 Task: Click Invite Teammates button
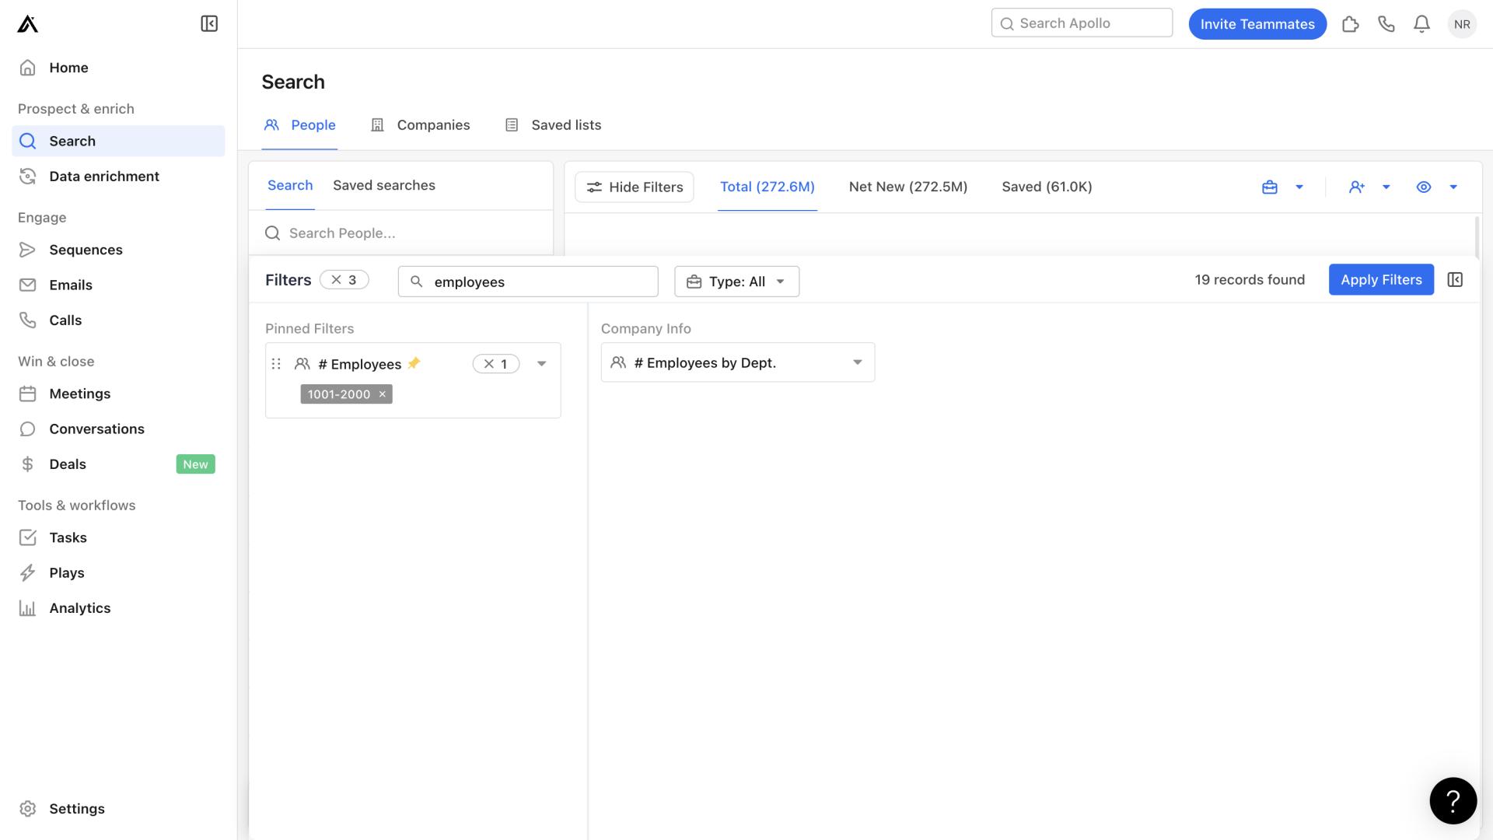(1257, 24)
